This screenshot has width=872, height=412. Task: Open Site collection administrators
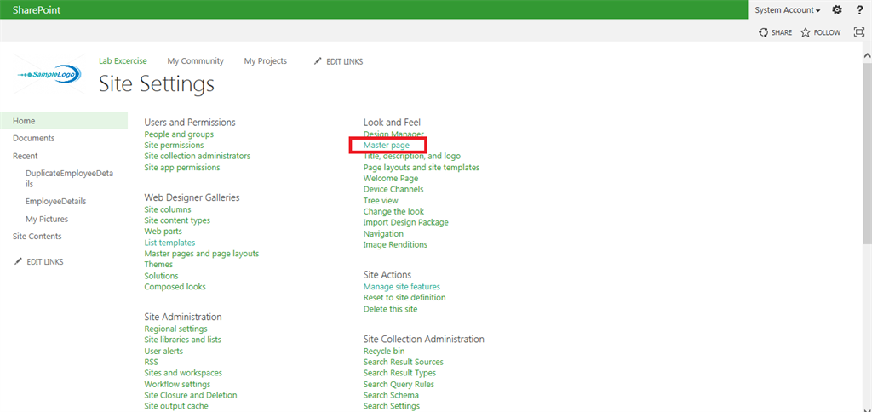pyautogui.click(x=198, y=157)
